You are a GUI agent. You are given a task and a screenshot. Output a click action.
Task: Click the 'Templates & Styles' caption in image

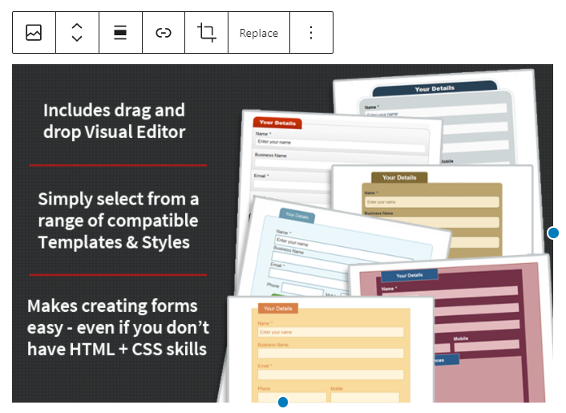pyautogui.click(x=114, y=241)
